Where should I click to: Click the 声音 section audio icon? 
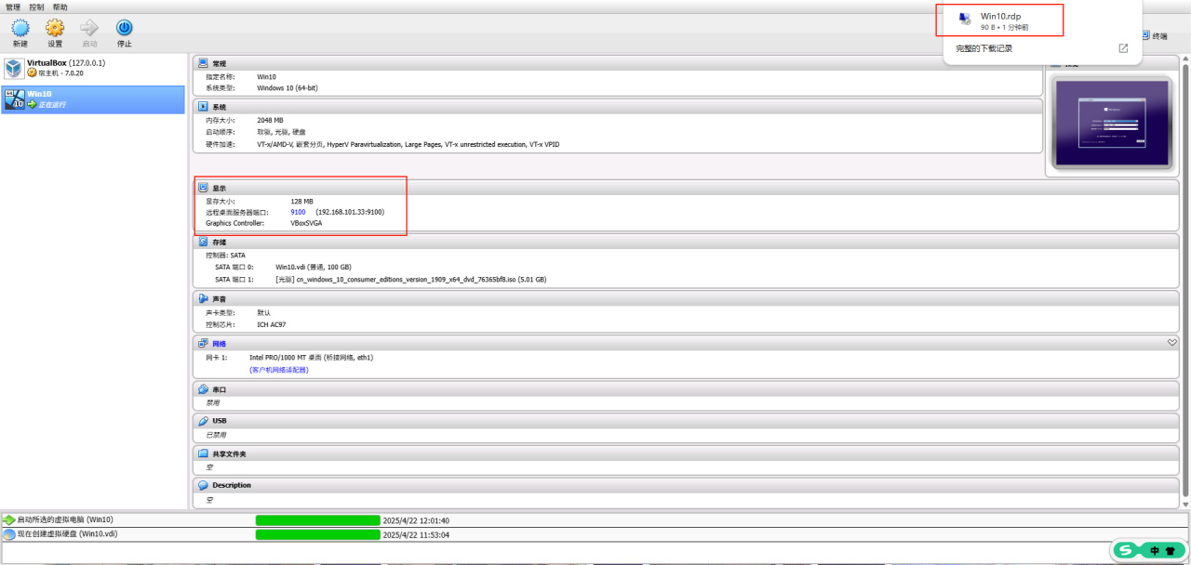click(x=203, y=299)
